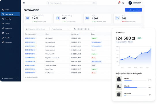Focus the orders search input field
The image size is (158, 105).
(x=37, y=29)
